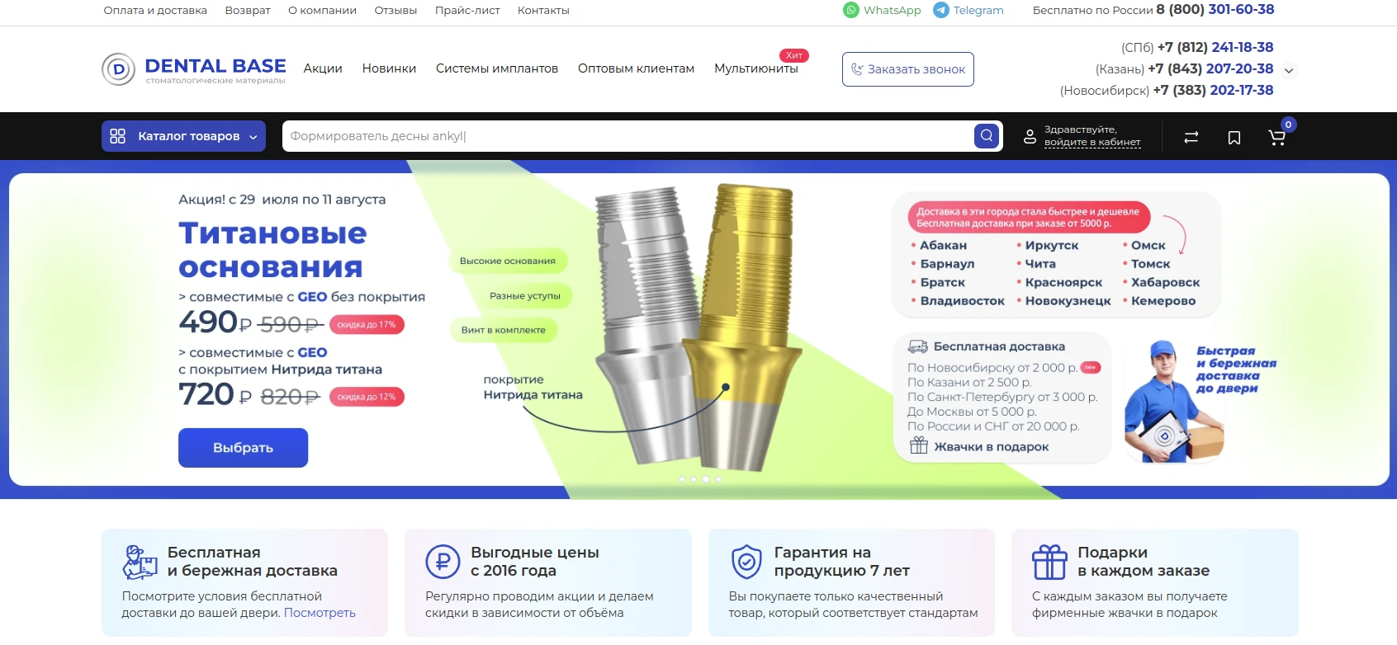
Task: Select the first banner slider dot
Action: [x=682, y=478]
